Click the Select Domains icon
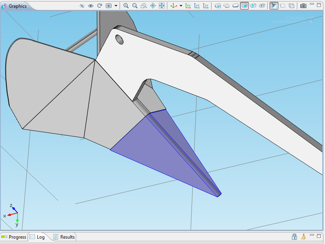This screenshot has height=244, width=325. pos(236,6)
